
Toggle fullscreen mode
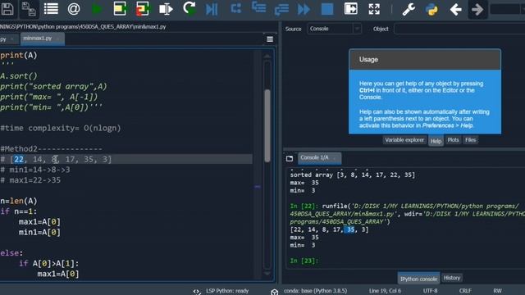pyautogui.click(x=374, y=9)
